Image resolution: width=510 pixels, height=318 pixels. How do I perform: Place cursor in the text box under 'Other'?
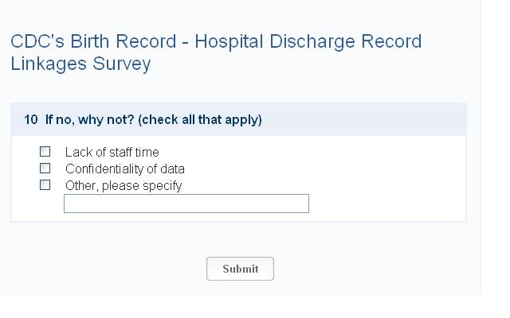pos(186,204)
